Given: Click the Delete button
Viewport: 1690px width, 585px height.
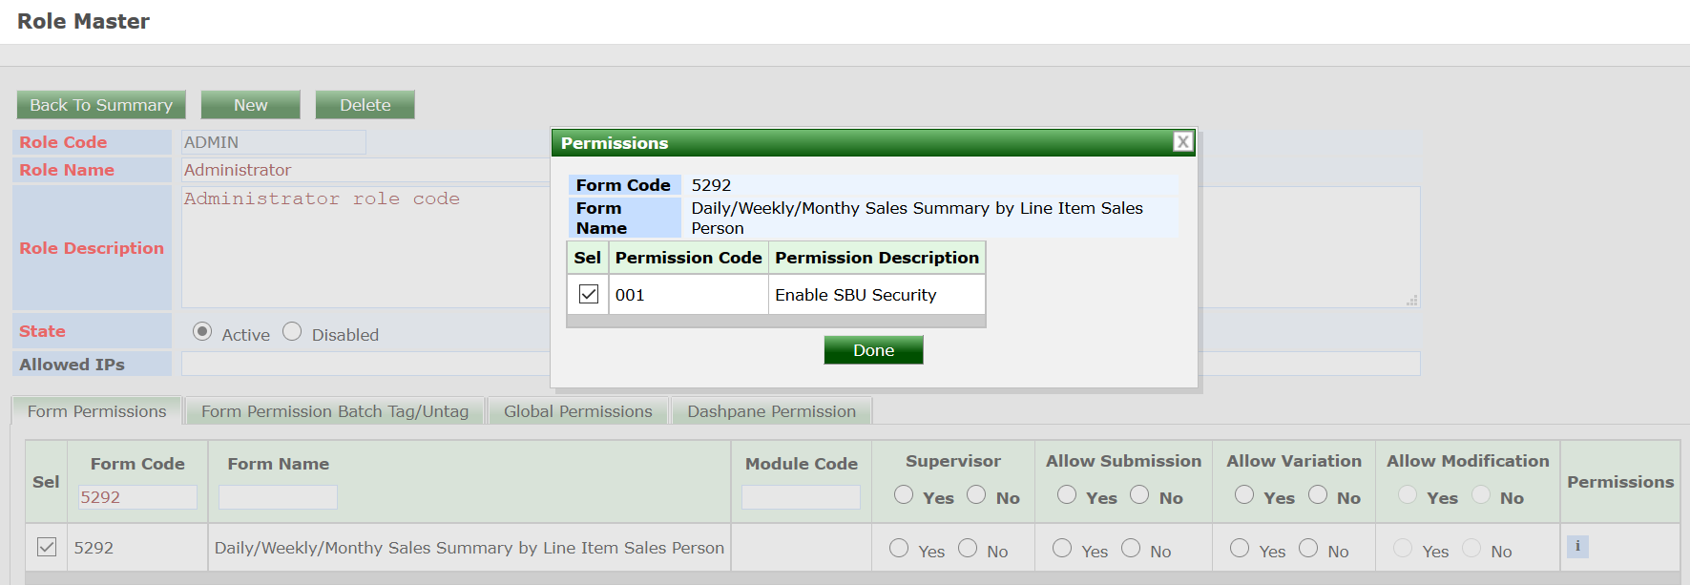Looking at the screenshot, I should (365, 105).
